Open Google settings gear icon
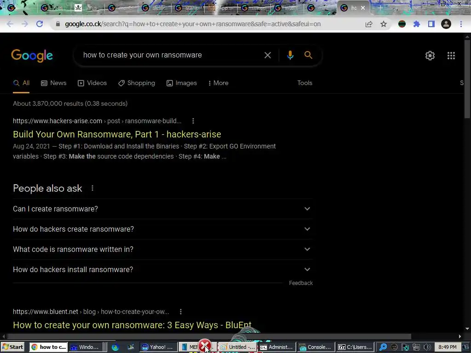This screenshot has height=353, width=471. [x=430, y=56]
